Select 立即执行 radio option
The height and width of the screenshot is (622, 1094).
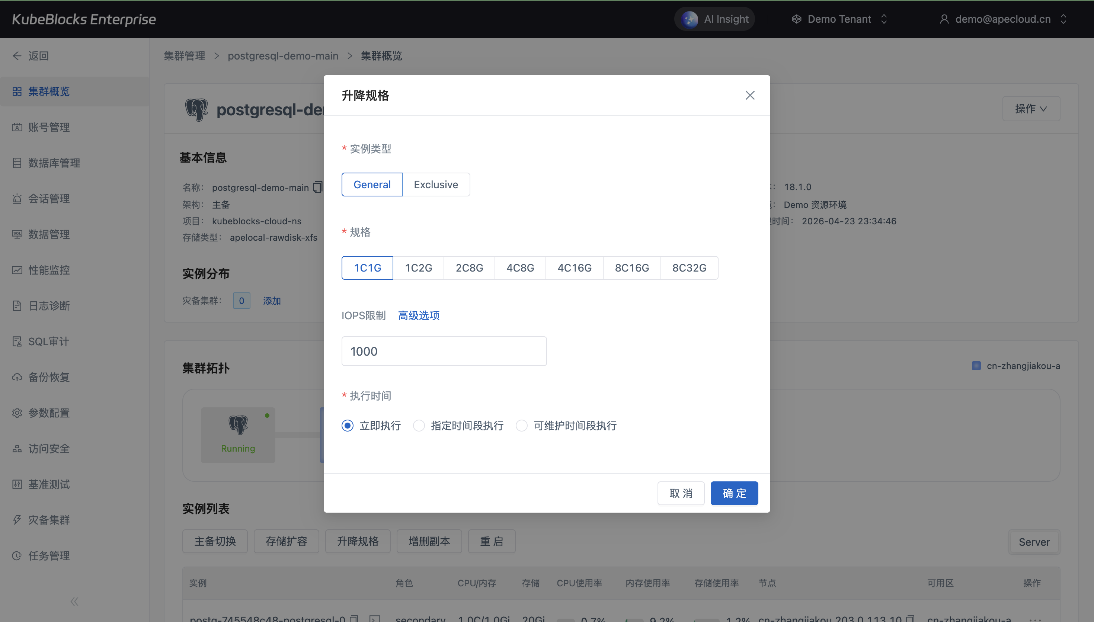tap(348, 426)
